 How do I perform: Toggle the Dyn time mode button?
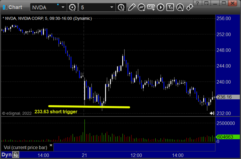[x=7, y=155]
